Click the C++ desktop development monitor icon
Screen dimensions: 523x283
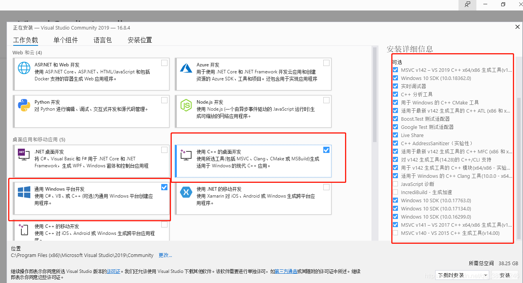point(186,155)
